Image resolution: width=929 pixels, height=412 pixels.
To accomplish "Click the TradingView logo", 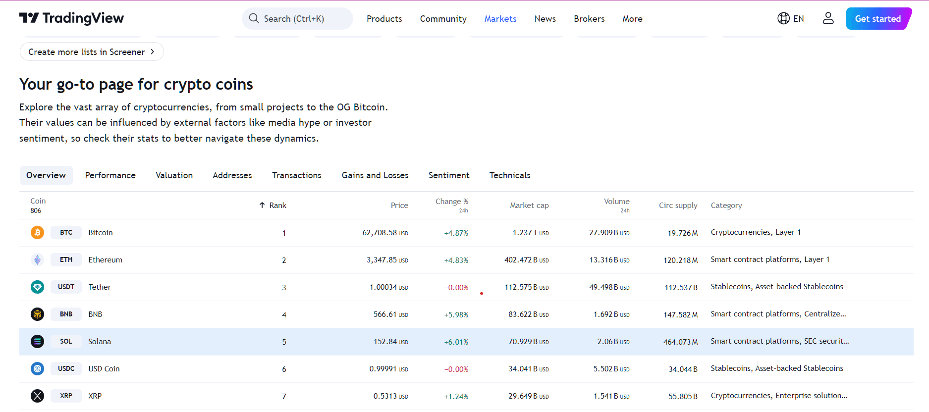I will [71, 18].
